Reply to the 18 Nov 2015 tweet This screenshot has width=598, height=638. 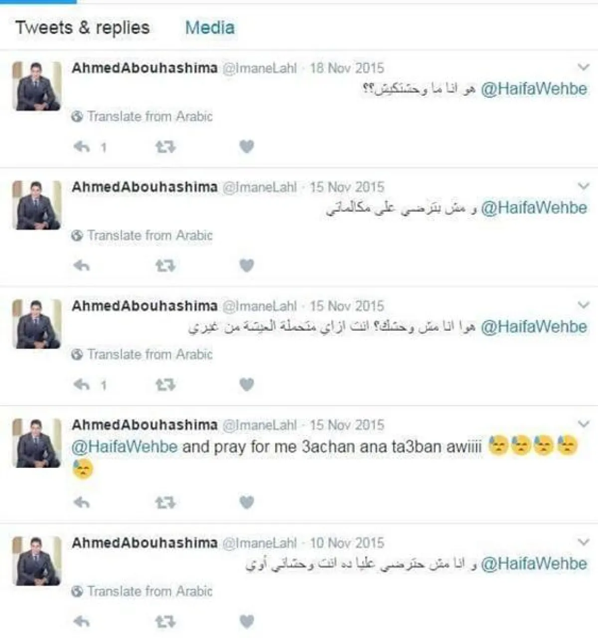click(x=82, y=147)
